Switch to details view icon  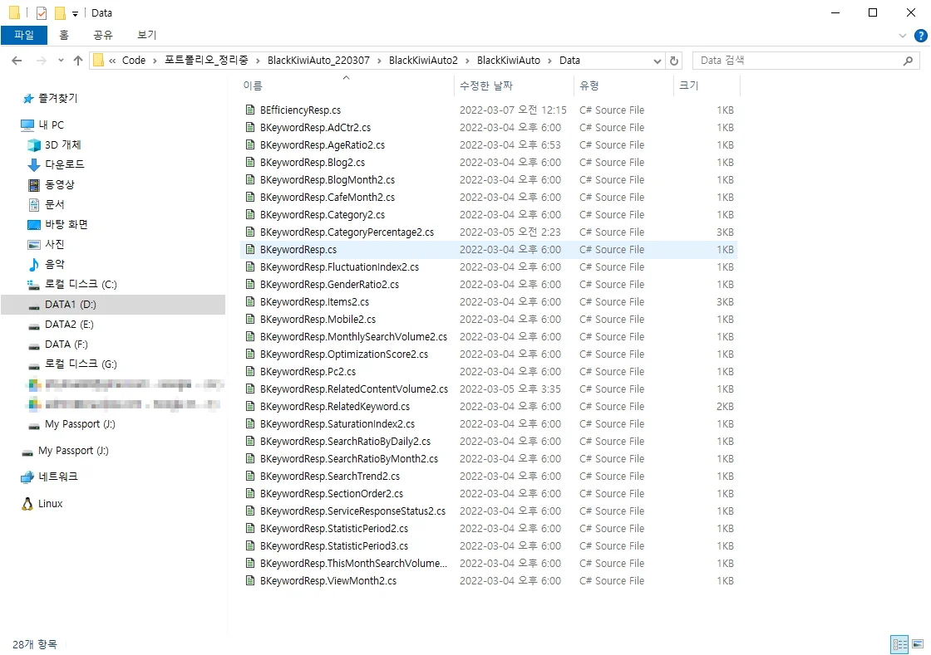(899, 644)
